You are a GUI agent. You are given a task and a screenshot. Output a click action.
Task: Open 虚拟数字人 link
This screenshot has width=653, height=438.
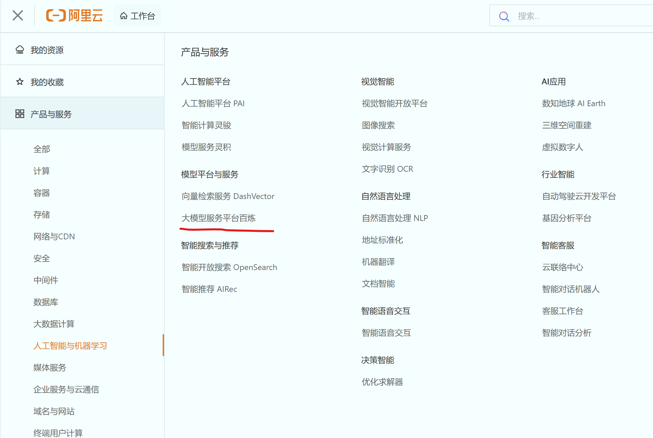point(562,147)
